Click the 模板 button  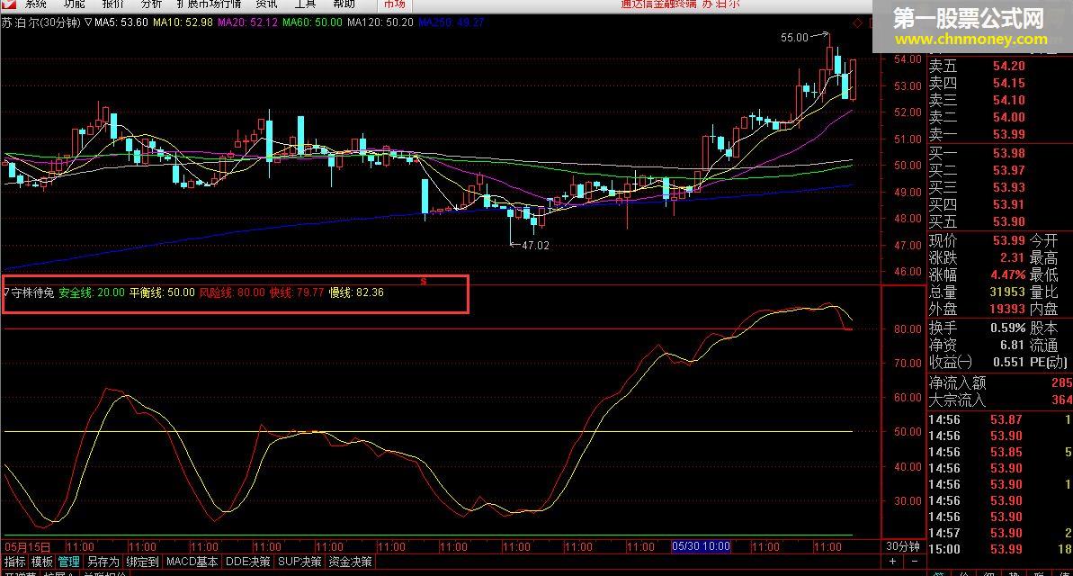tap(41, 562)
